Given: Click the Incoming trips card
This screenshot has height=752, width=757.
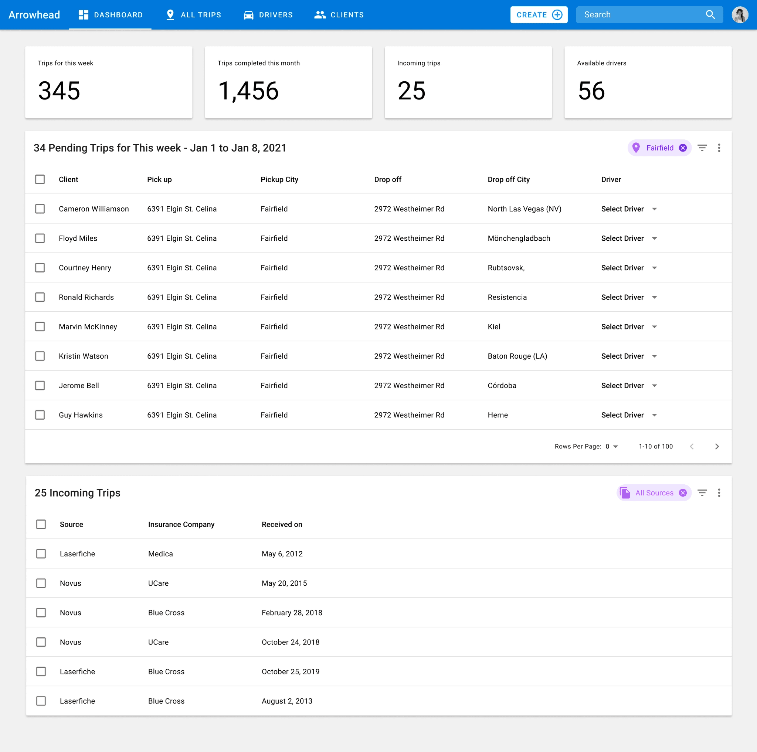Looking at the screenshot, I should coord(468,82).
